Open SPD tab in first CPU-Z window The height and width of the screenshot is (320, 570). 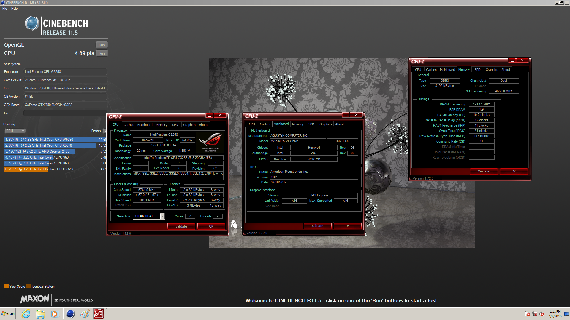click(175, 125)
